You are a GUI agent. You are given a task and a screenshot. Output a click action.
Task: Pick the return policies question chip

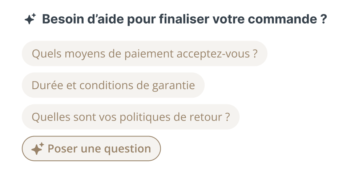(x=130, y=117)
